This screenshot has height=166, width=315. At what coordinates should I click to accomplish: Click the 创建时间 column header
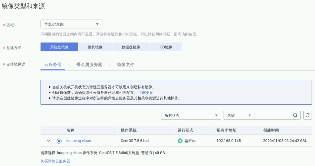coord(271,130)
